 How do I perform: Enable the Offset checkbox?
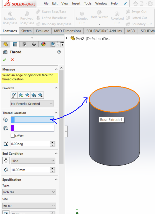point(12,136)
